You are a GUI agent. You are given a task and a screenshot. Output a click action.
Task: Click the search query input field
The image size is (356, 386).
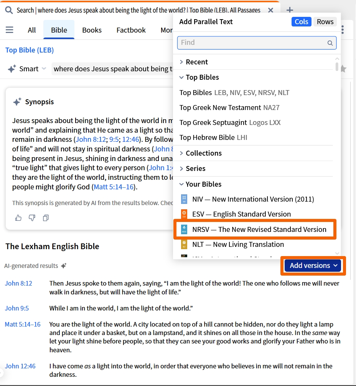113,69
